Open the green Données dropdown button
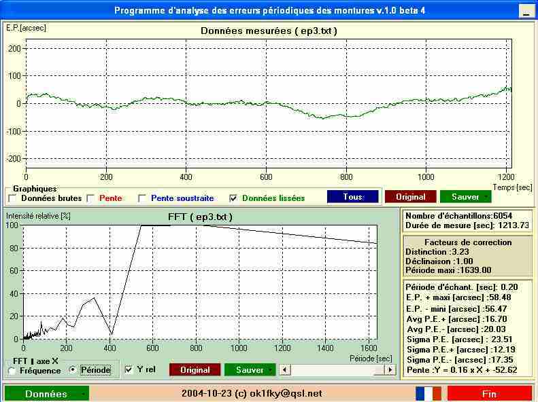Screen dimensions: 538x402 click(47, 394)
